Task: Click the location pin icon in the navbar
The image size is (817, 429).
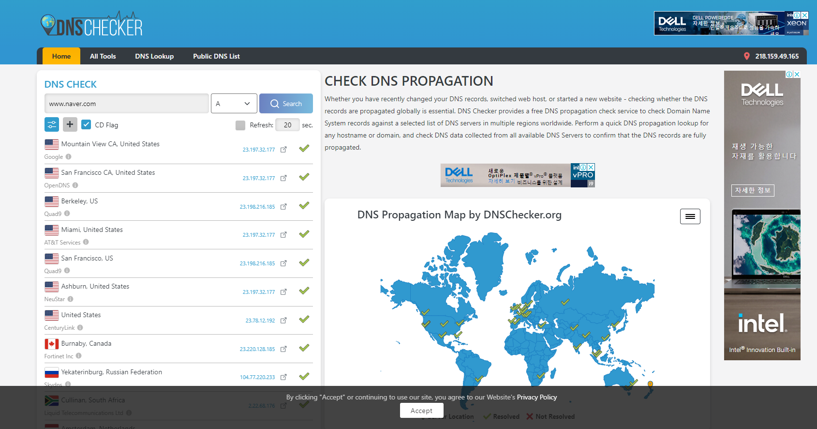Action: click(x=746, y=56)
